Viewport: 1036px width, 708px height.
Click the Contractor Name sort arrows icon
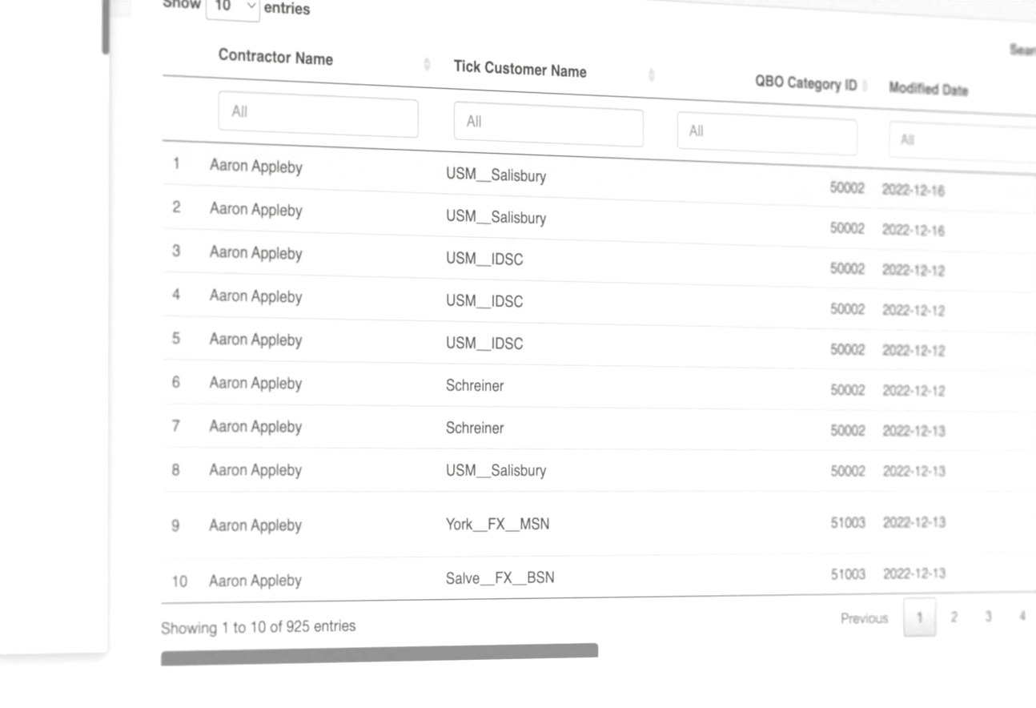pyautogui.click(x=427, y=64)
